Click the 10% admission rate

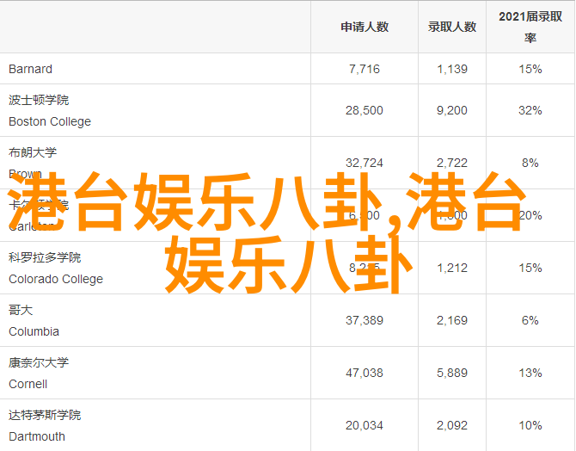pos(530,426)
